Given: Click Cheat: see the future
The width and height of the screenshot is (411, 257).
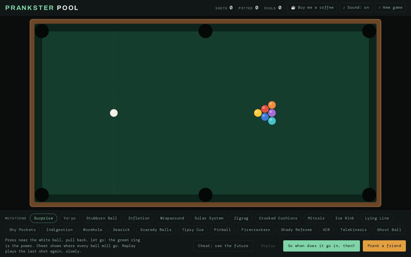Looking at the screenshot, I should (223, 246).
